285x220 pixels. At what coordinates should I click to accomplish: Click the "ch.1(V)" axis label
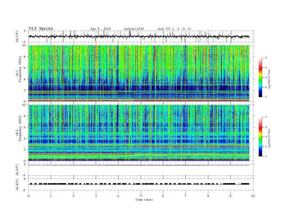point(17,36)
